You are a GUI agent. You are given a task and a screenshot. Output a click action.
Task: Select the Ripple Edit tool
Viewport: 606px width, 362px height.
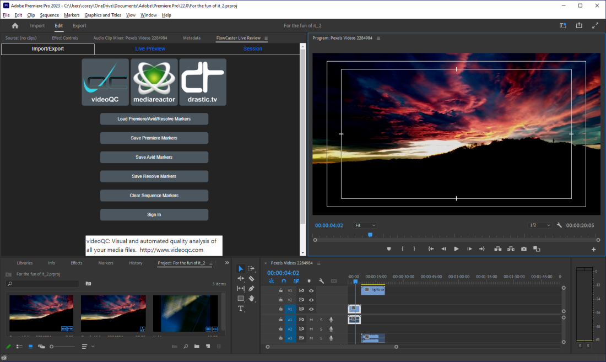point(241,279)
